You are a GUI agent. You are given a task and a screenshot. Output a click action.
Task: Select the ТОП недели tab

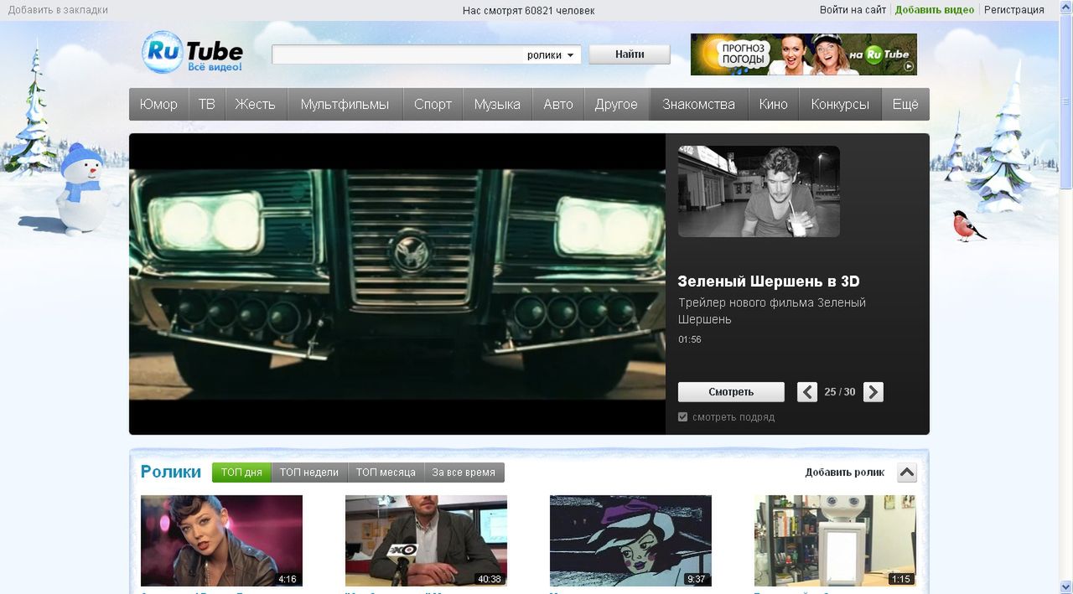[309, 473]
